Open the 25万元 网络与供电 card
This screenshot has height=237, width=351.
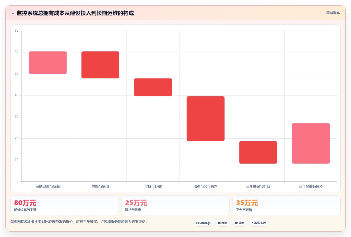pos(175,205)
